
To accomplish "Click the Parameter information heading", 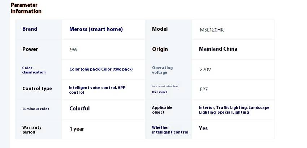I will [26, 8].
